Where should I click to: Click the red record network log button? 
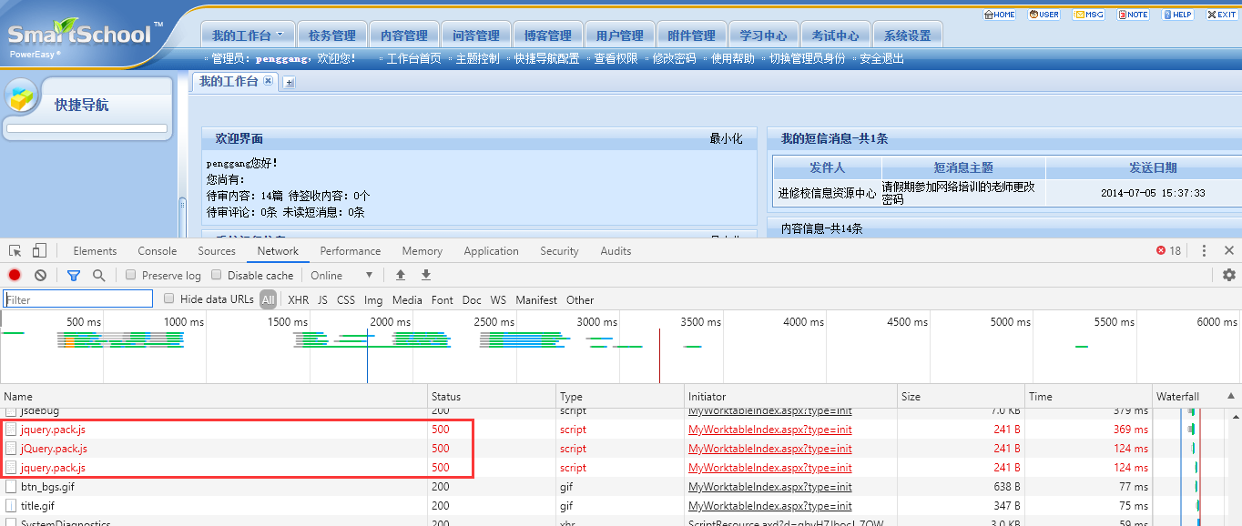tap(15, 275)
